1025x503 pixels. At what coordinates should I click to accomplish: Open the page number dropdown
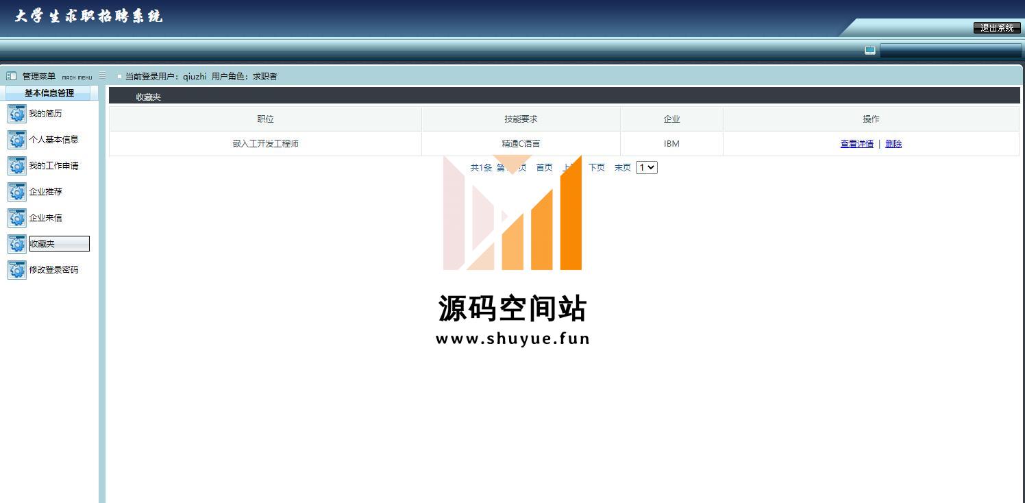(647, 168)
